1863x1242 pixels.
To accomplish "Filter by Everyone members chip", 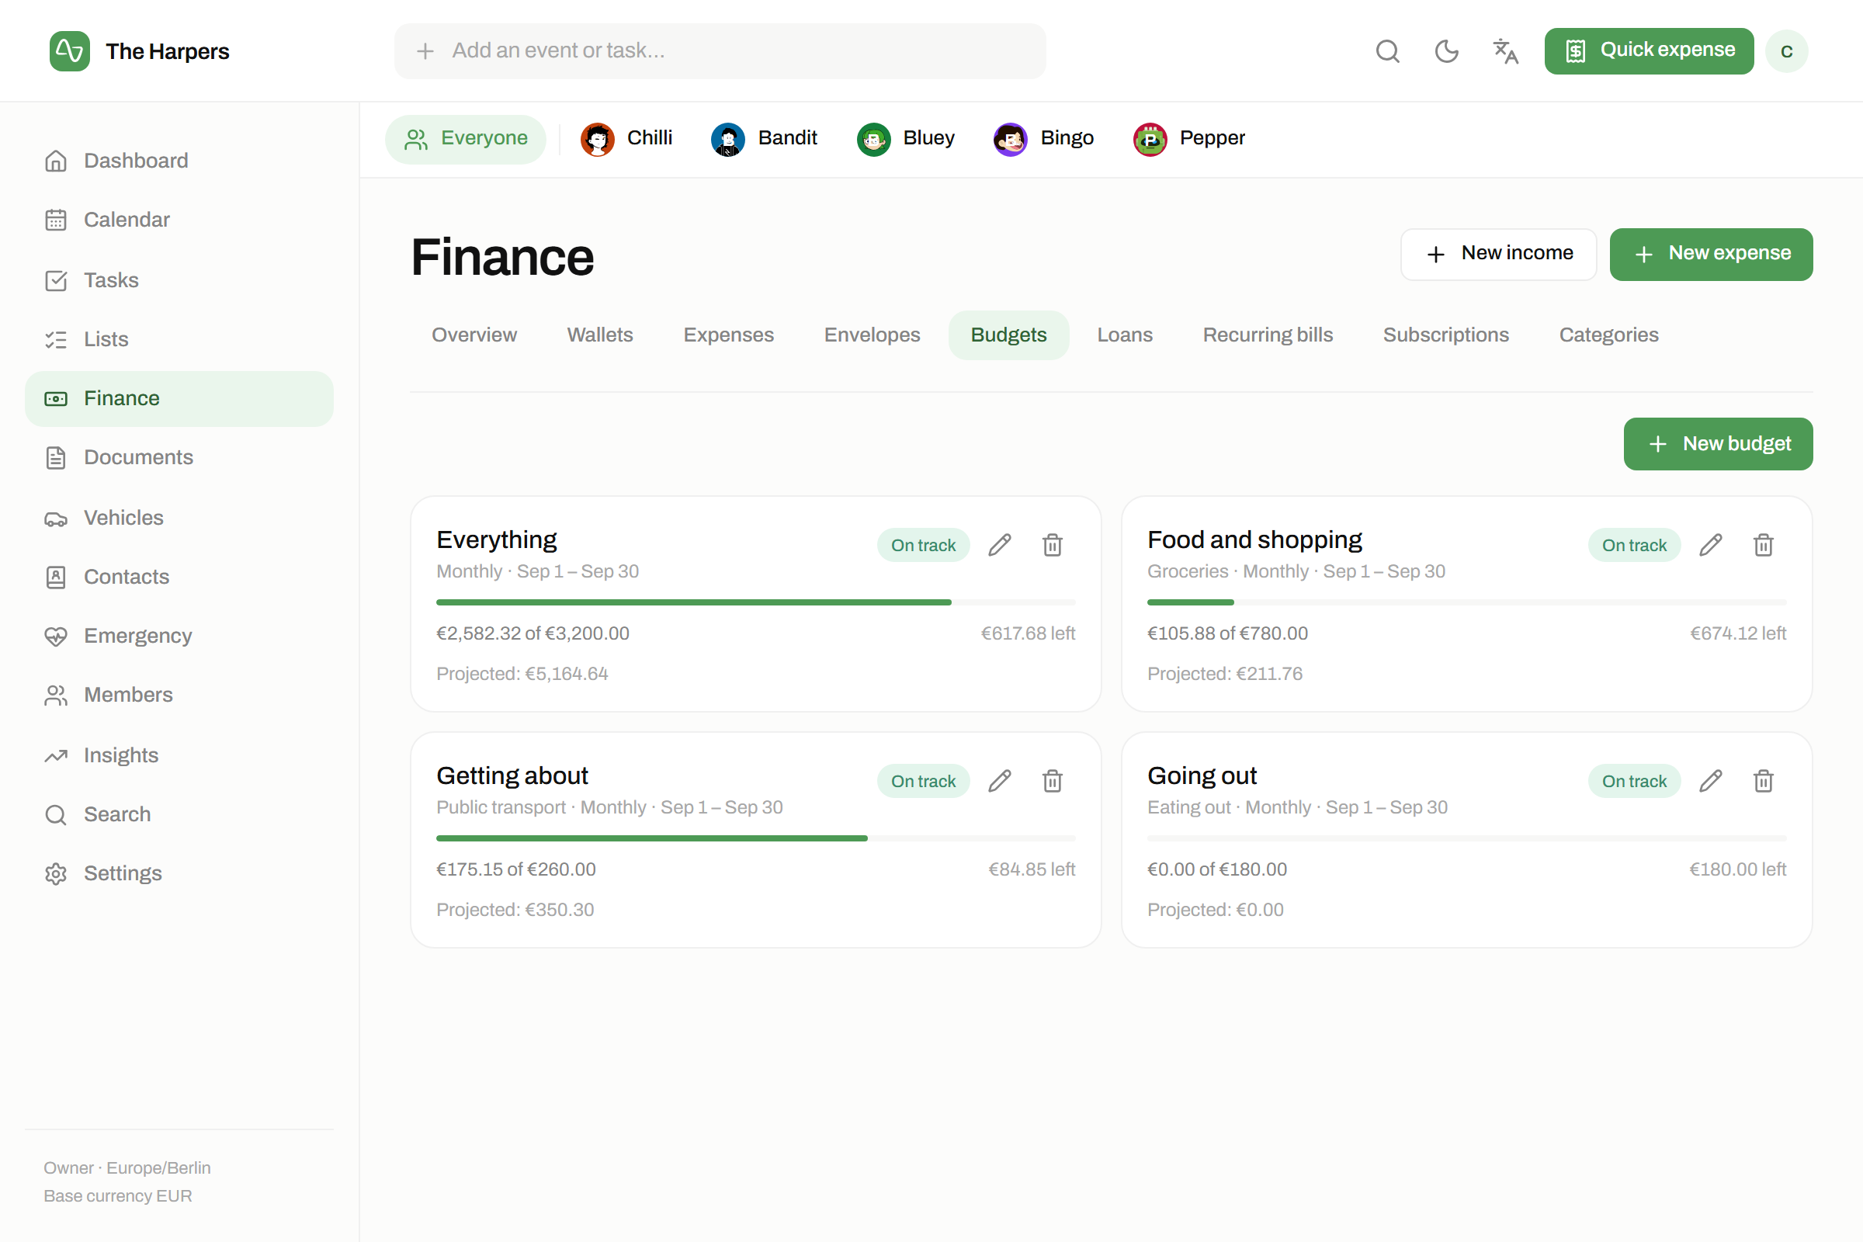I will [x=466, y=140].
